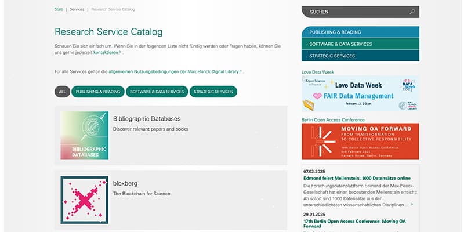
Task: Click the date 07.02.2025
Action: (x=314, y=171)
